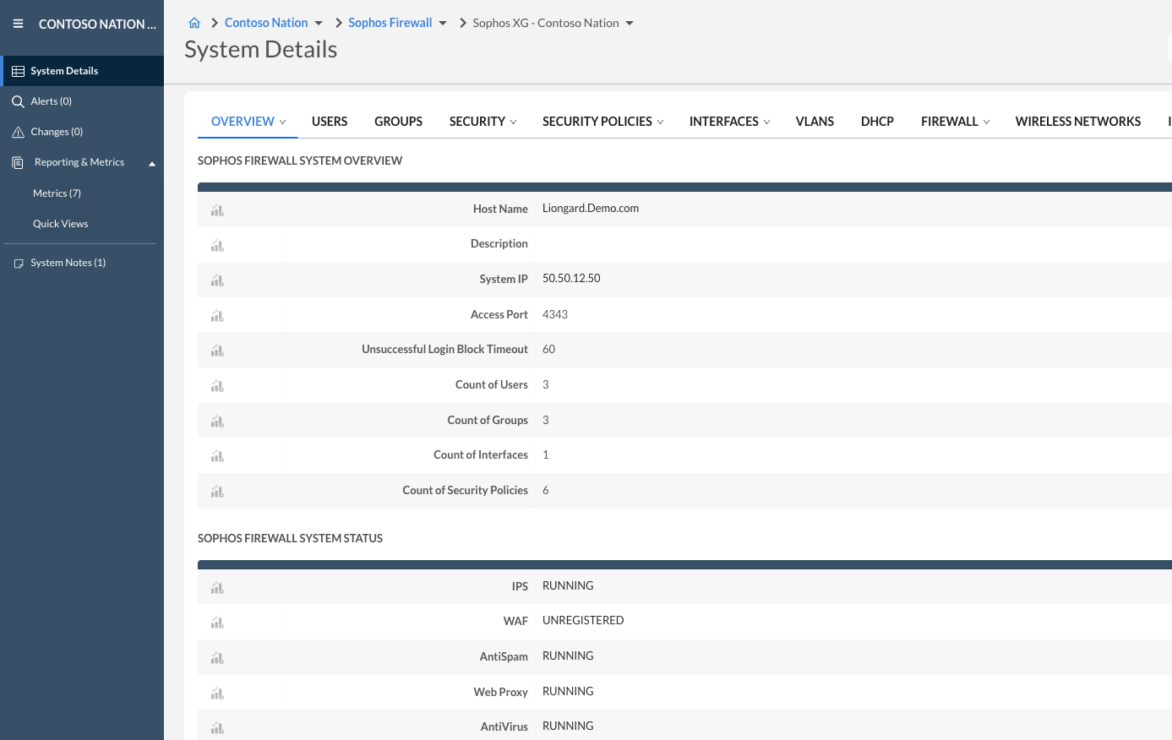Select System Details in sidebar

[82, 71]
